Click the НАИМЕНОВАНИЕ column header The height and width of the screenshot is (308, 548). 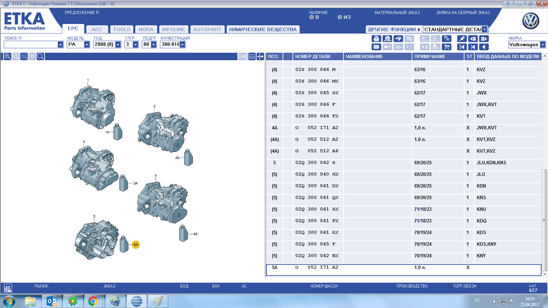click(378, 56)
